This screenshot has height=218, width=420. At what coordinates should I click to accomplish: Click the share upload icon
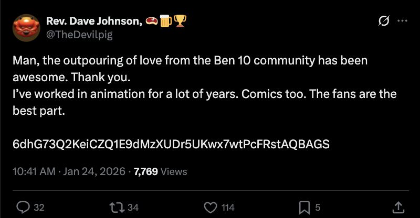[x=398, y=208]
